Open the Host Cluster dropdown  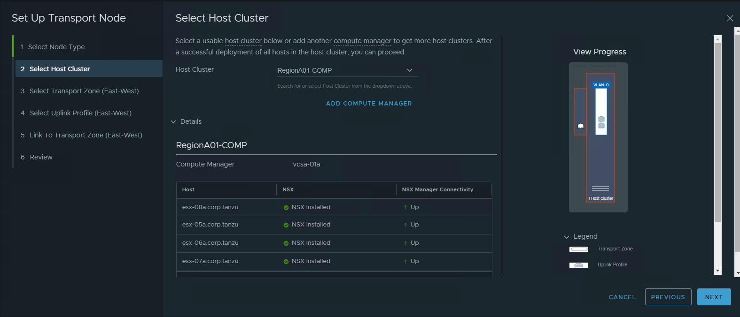[x=409, y=70]
